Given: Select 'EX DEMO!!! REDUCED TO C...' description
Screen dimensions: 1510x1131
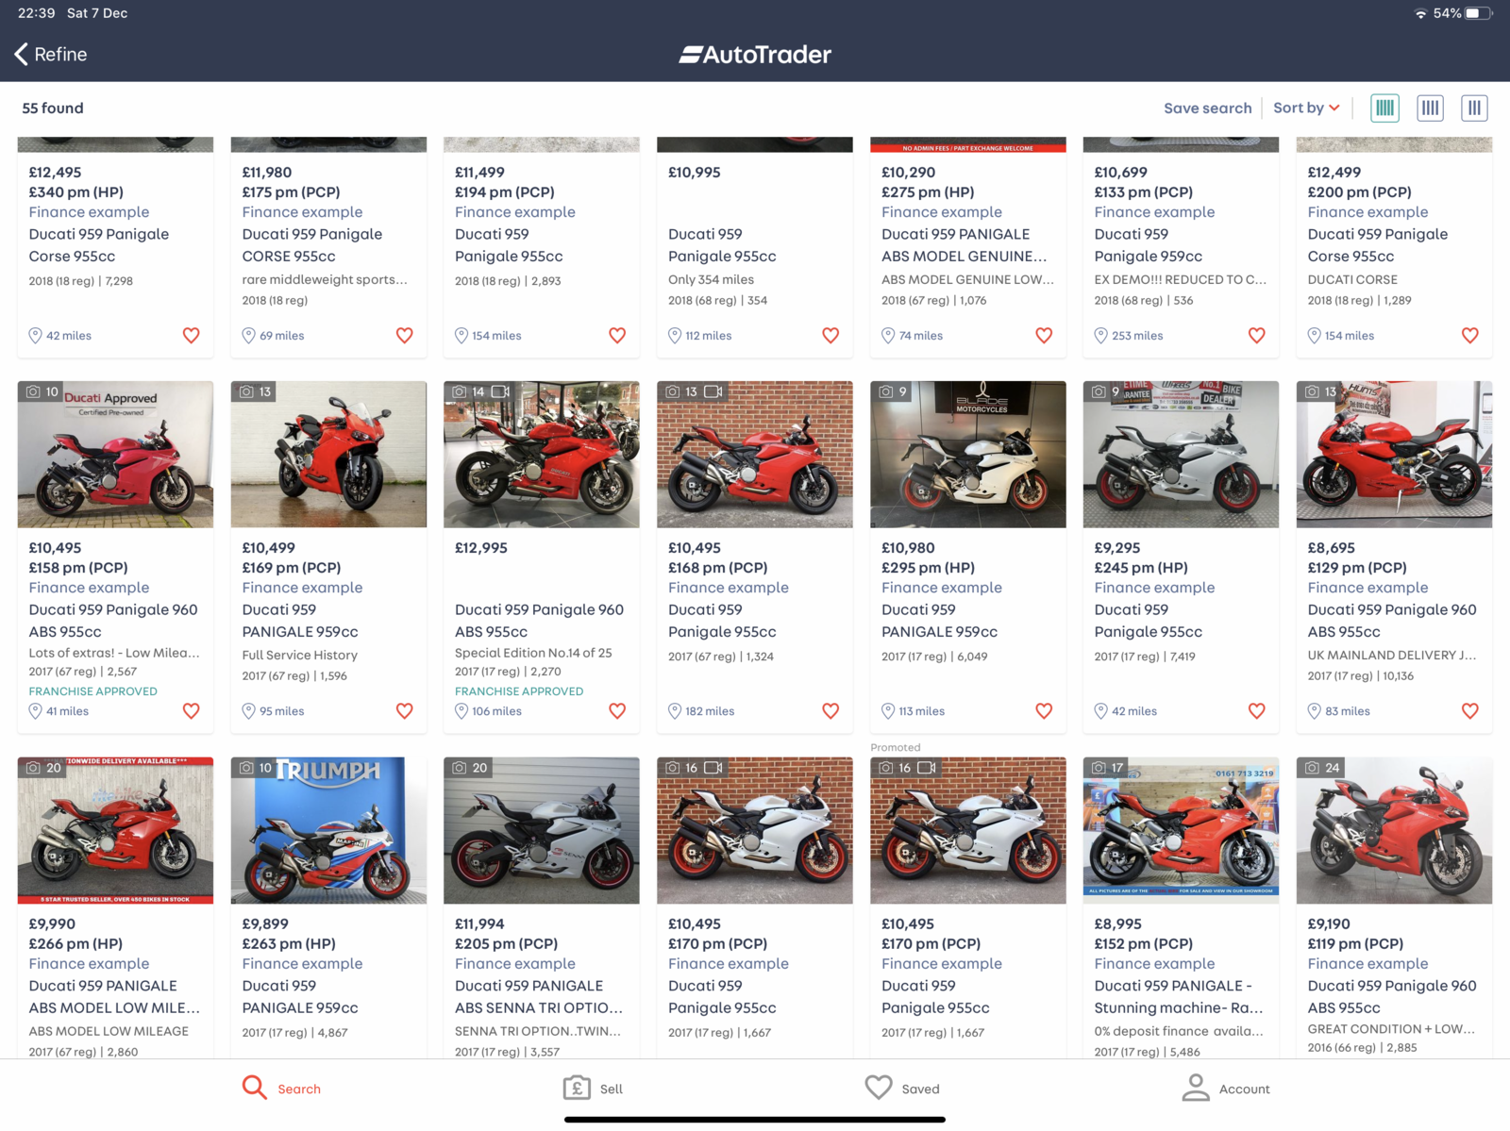Looking at the screenshot, I should [x=1181, y=279].
